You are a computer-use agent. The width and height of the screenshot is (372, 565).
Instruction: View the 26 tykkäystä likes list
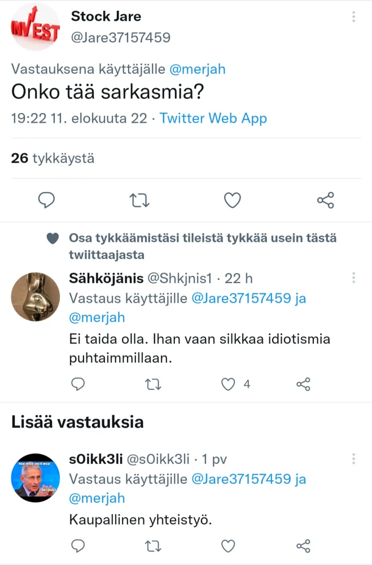[x=52, y=159]
